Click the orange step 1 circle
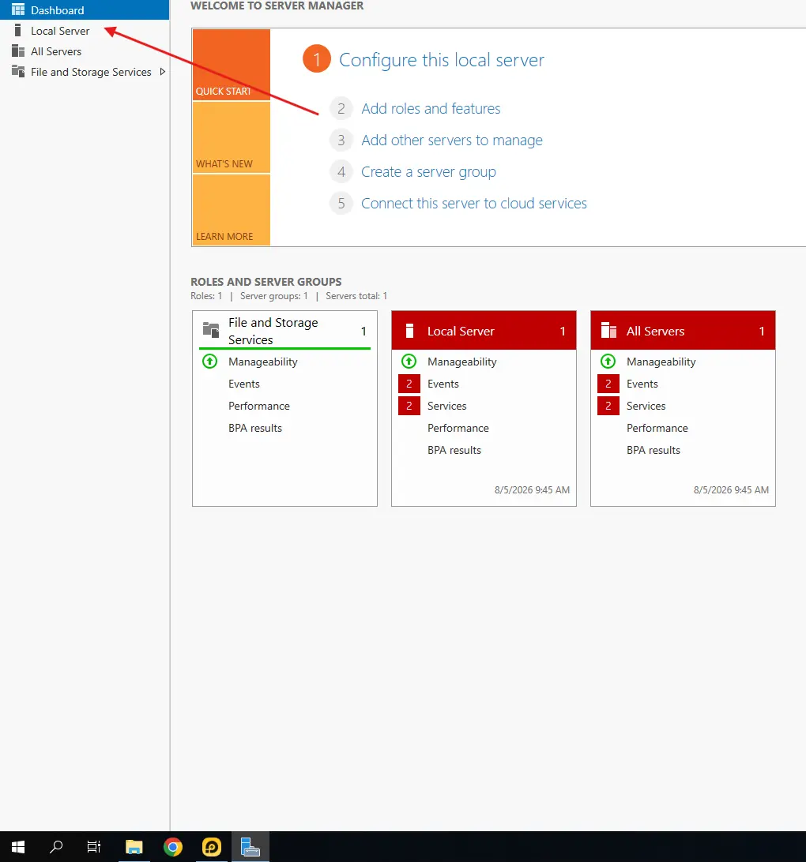806x862 pixels. [x=317, y=59]
